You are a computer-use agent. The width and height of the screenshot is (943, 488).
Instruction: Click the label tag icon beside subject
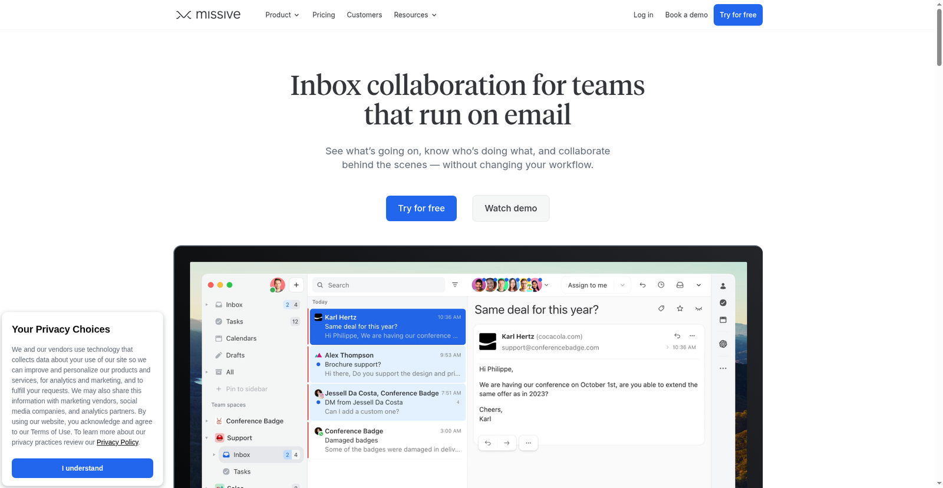[x=661, y=309]
